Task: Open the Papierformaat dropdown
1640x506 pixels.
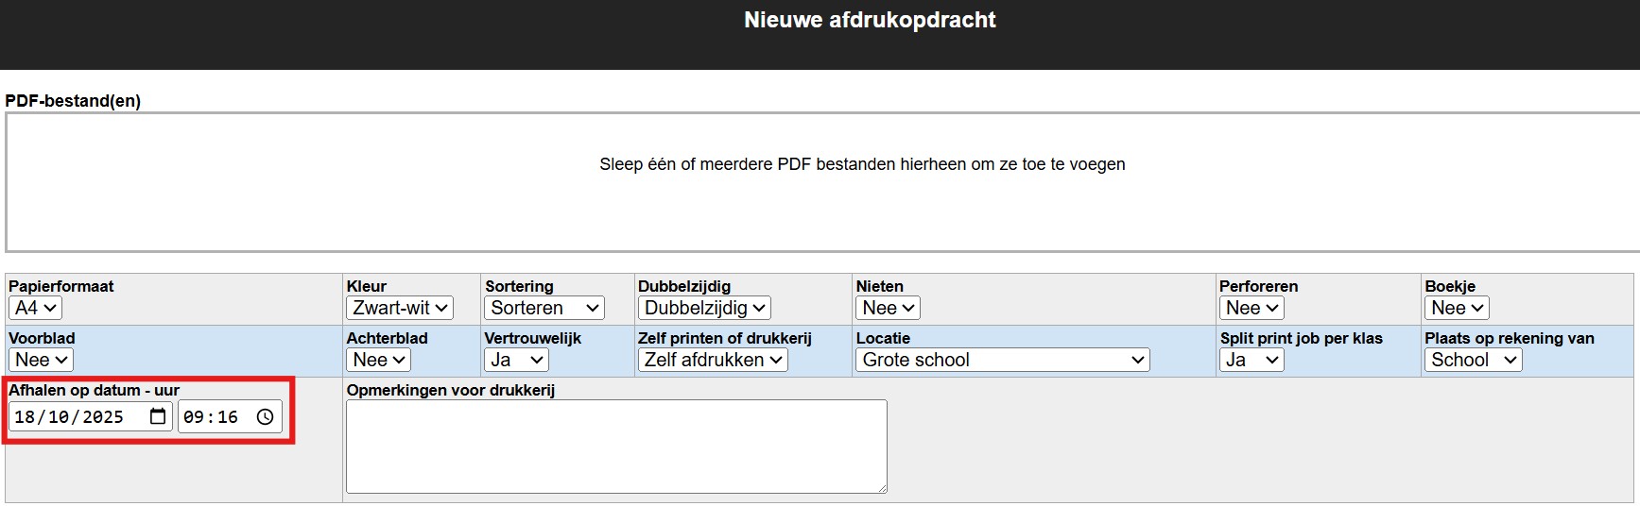Action: coord(35,308)
